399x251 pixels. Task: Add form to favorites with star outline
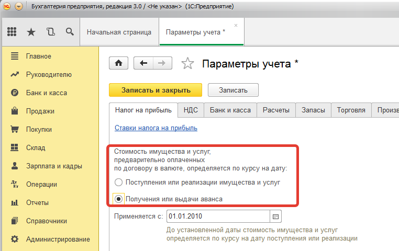(187, 64)
